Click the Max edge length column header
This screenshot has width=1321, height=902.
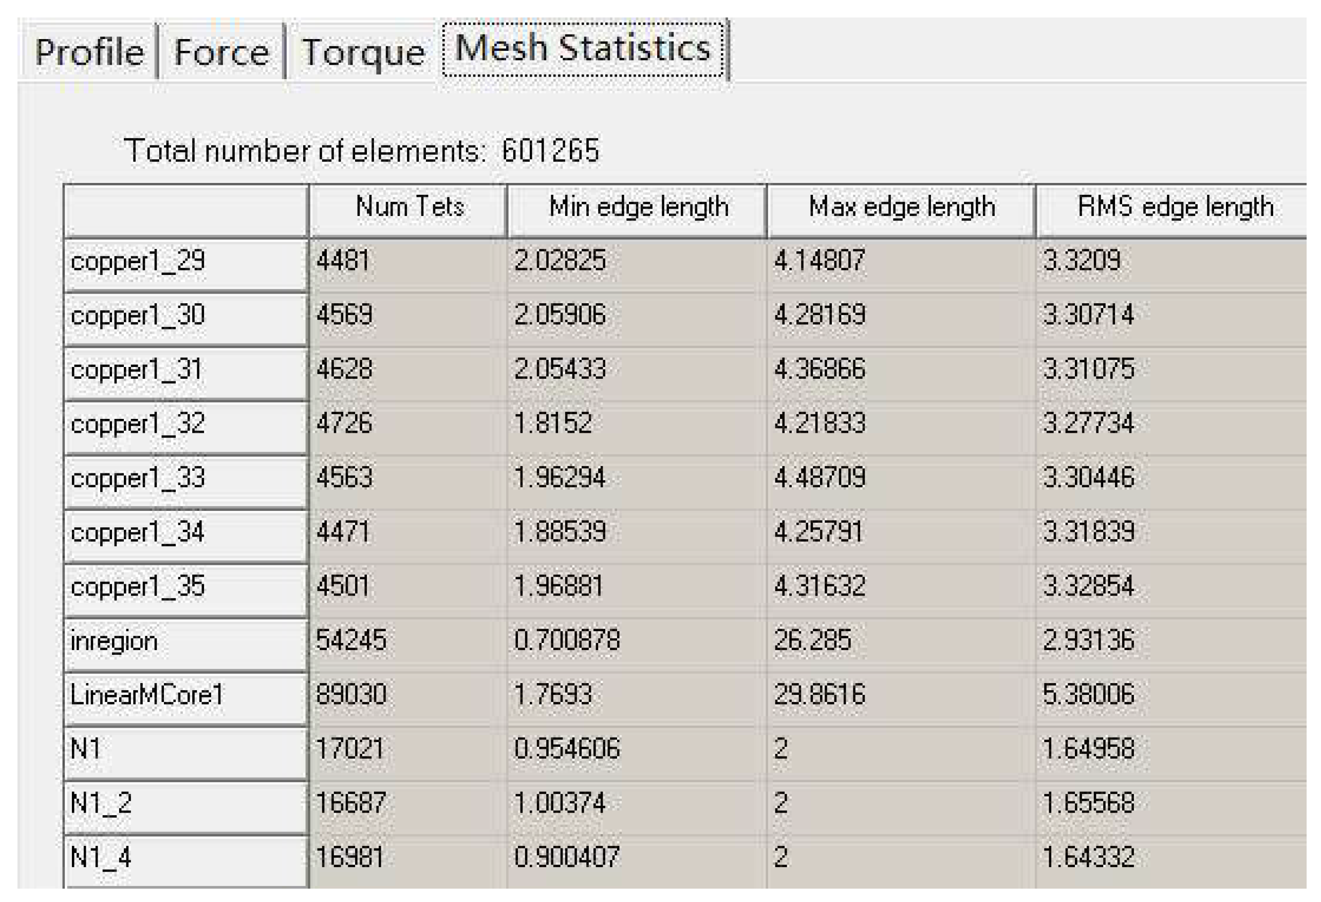pyautogui.click(x=901, y=208)
